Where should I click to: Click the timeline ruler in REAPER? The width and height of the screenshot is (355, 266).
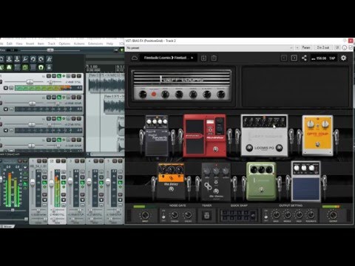105,68
